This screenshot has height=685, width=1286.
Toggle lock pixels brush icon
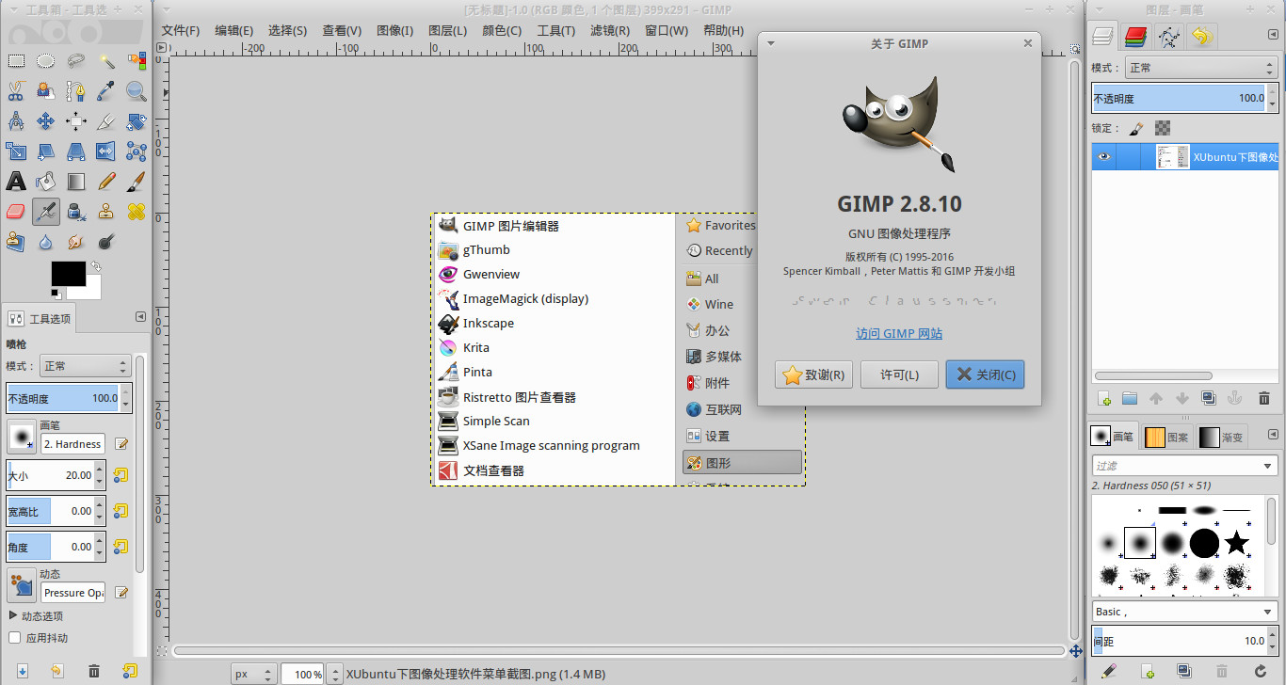point(1136,128)
